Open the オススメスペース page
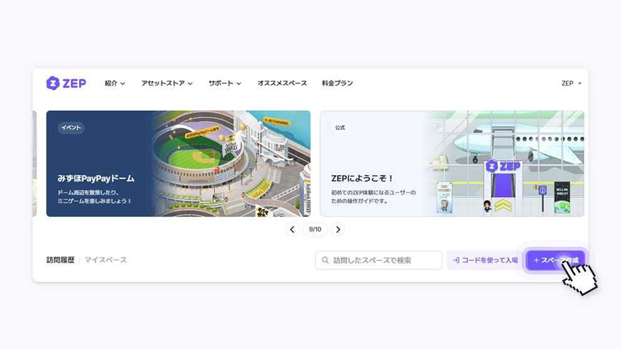 point(282,83)
